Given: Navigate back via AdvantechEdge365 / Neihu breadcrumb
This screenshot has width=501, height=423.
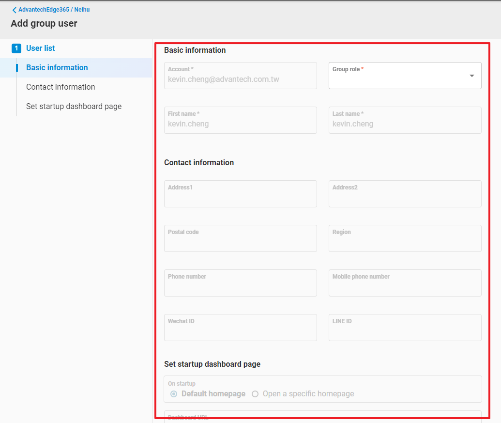Looking at the screenshot, I should point(54,10).
